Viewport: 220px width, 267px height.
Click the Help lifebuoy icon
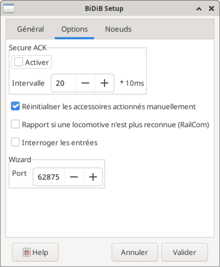point(27,252)
